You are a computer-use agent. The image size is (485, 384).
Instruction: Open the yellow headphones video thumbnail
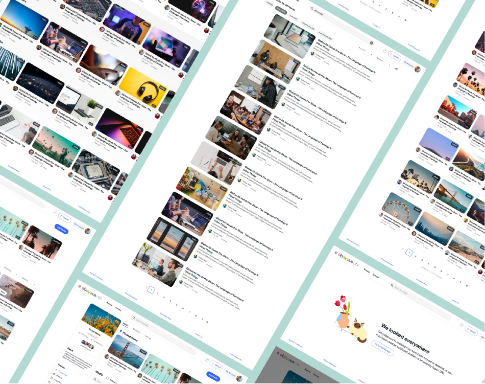(143, 88)
